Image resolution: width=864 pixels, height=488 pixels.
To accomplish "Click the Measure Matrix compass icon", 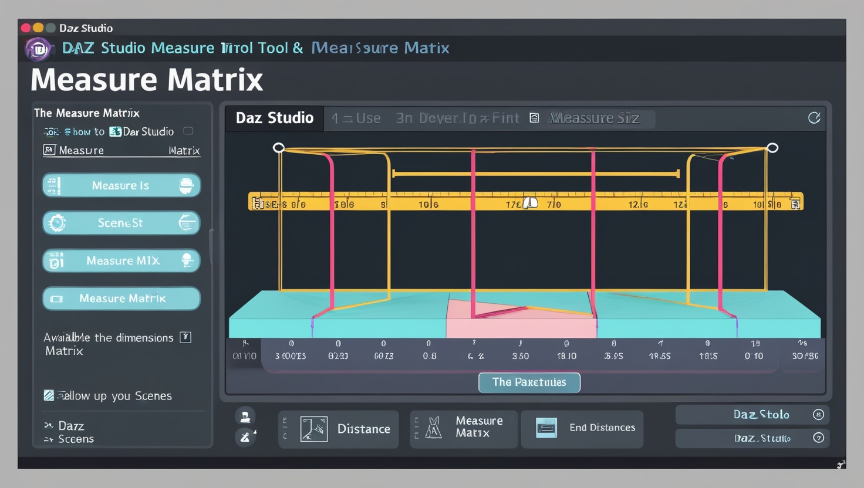I will [x=434, y=428].
